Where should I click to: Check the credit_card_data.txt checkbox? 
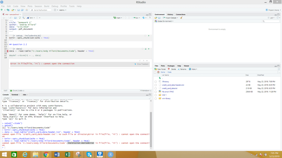click(x=156, y=89)
